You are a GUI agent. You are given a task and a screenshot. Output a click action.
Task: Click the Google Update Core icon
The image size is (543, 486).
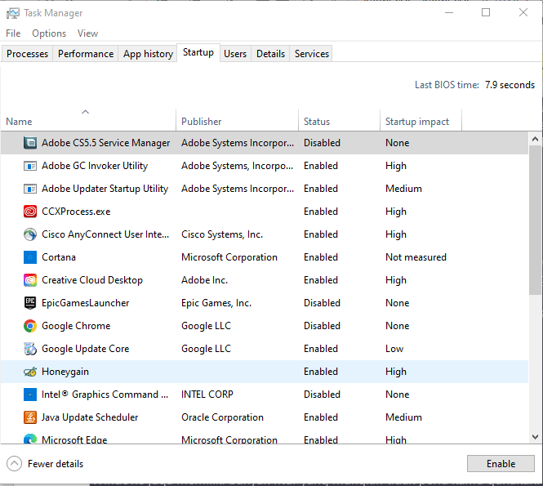click(x=30, y=349)
